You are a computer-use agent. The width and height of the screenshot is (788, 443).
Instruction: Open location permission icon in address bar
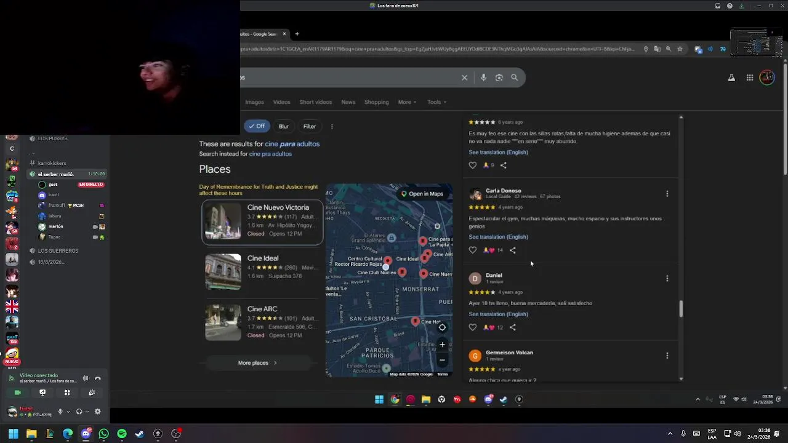pos(646,49)
